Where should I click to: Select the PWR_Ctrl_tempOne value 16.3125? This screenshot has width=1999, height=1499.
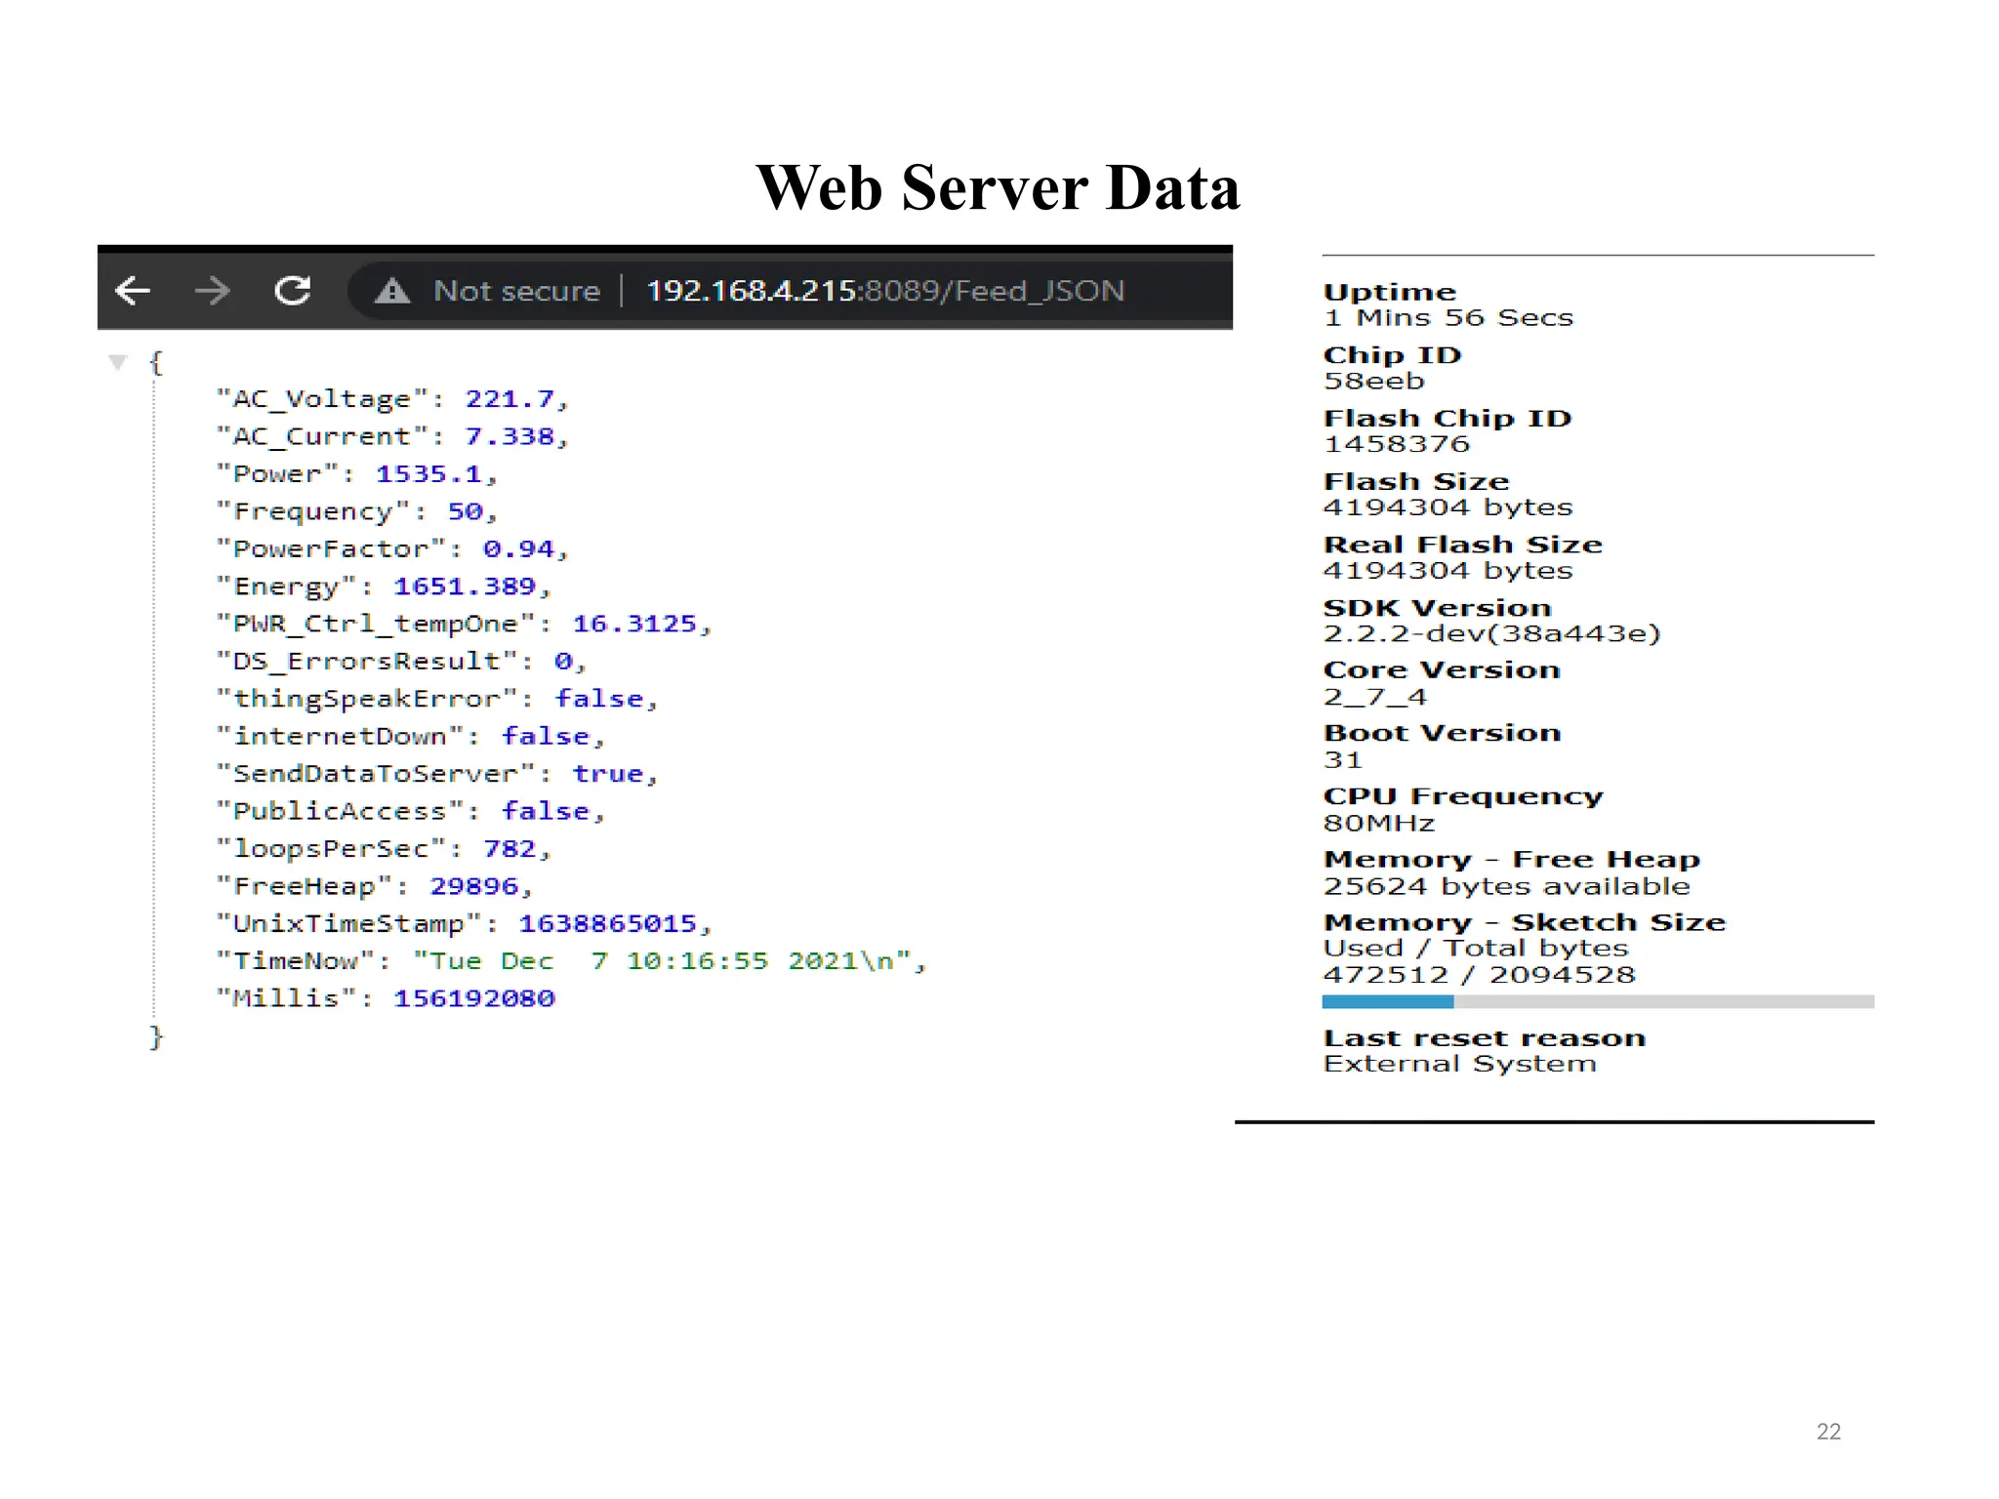point(634,624)
